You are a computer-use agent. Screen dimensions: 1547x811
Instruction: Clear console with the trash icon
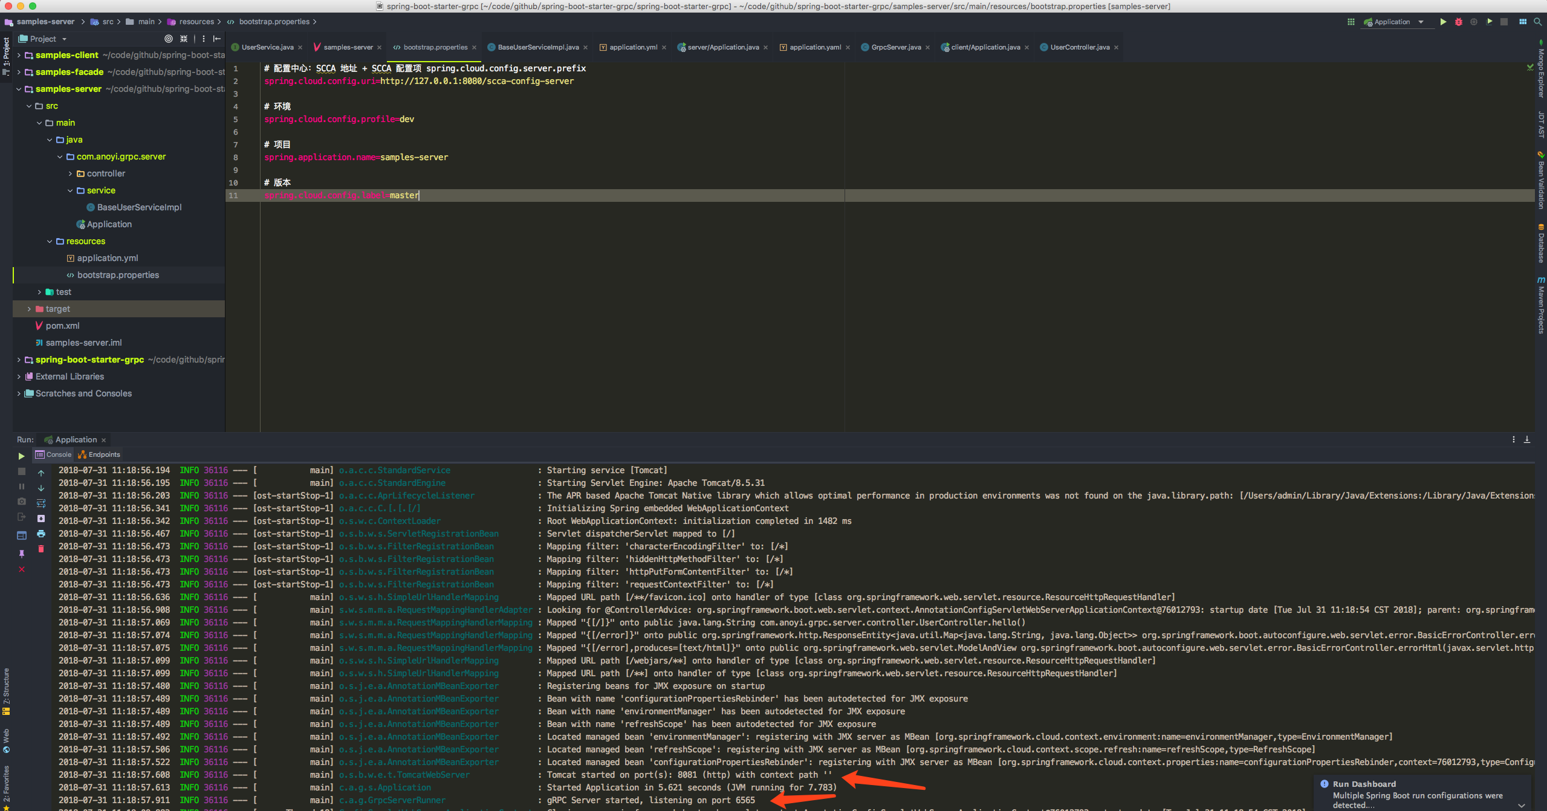[41, 549]
